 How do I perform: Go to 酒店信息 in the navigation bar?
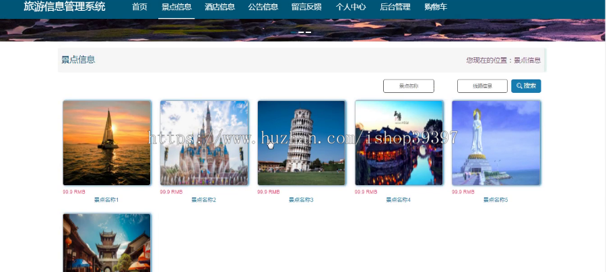pyautogui.click(x=220, y=7)
